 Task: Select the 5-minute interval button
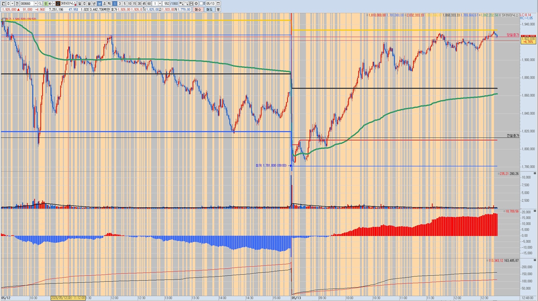(x=125, y=4)
